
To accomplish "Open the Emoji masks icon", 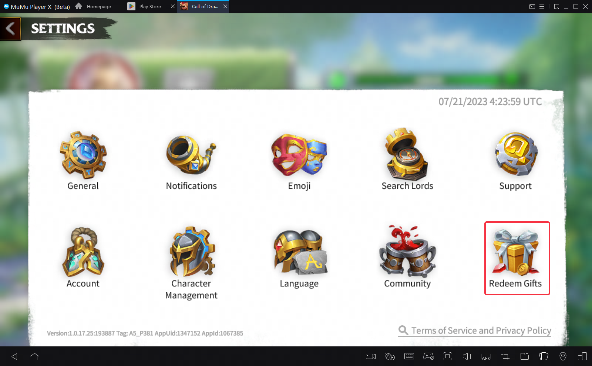I will (x=299, y=155).
